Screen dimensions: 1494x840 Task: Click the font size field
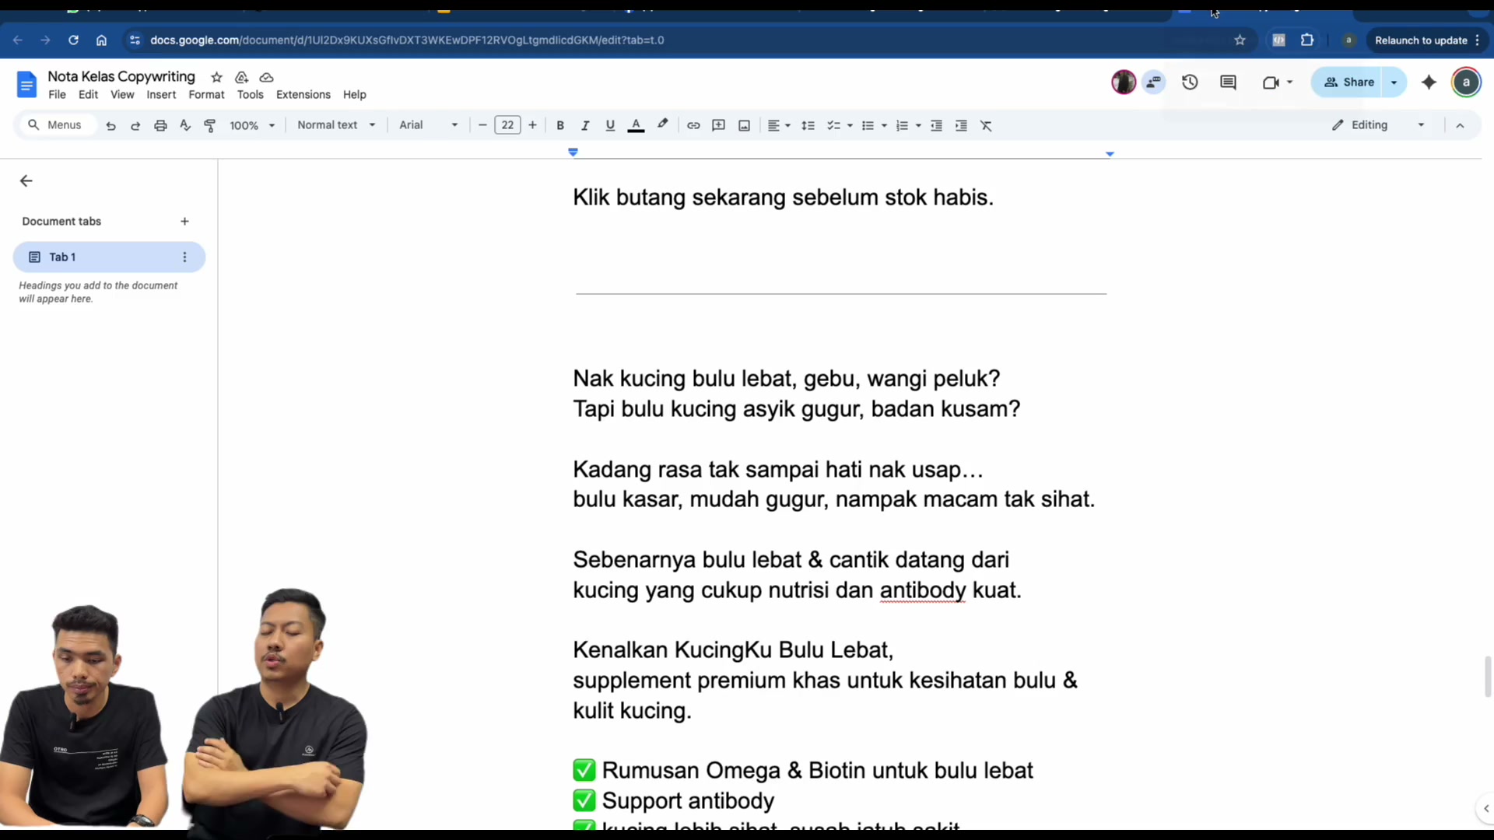507,125
